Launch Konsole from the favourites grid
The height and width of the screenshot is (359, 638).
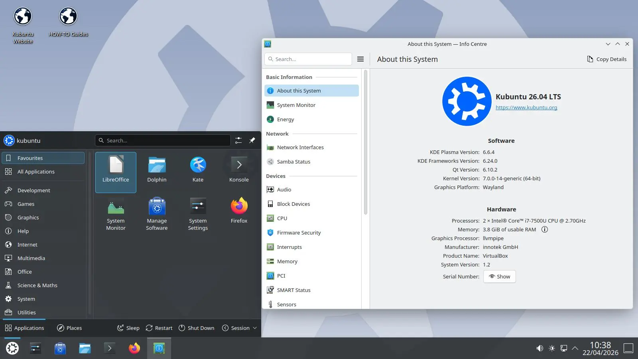click(x=239, y=172)
